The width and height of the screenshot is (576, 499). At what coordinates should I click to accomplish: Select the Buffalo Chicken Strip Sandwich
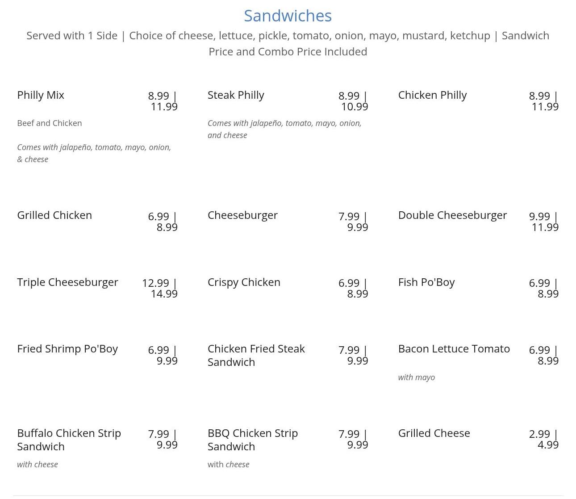[x=69, y=440]
